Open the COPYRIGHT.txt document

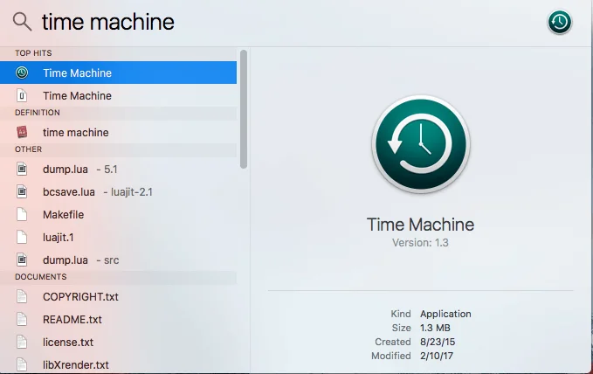point(80,297)
